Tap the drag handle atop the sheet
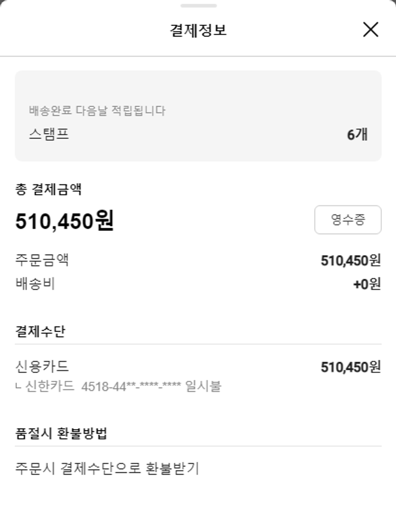 point(198,6)
